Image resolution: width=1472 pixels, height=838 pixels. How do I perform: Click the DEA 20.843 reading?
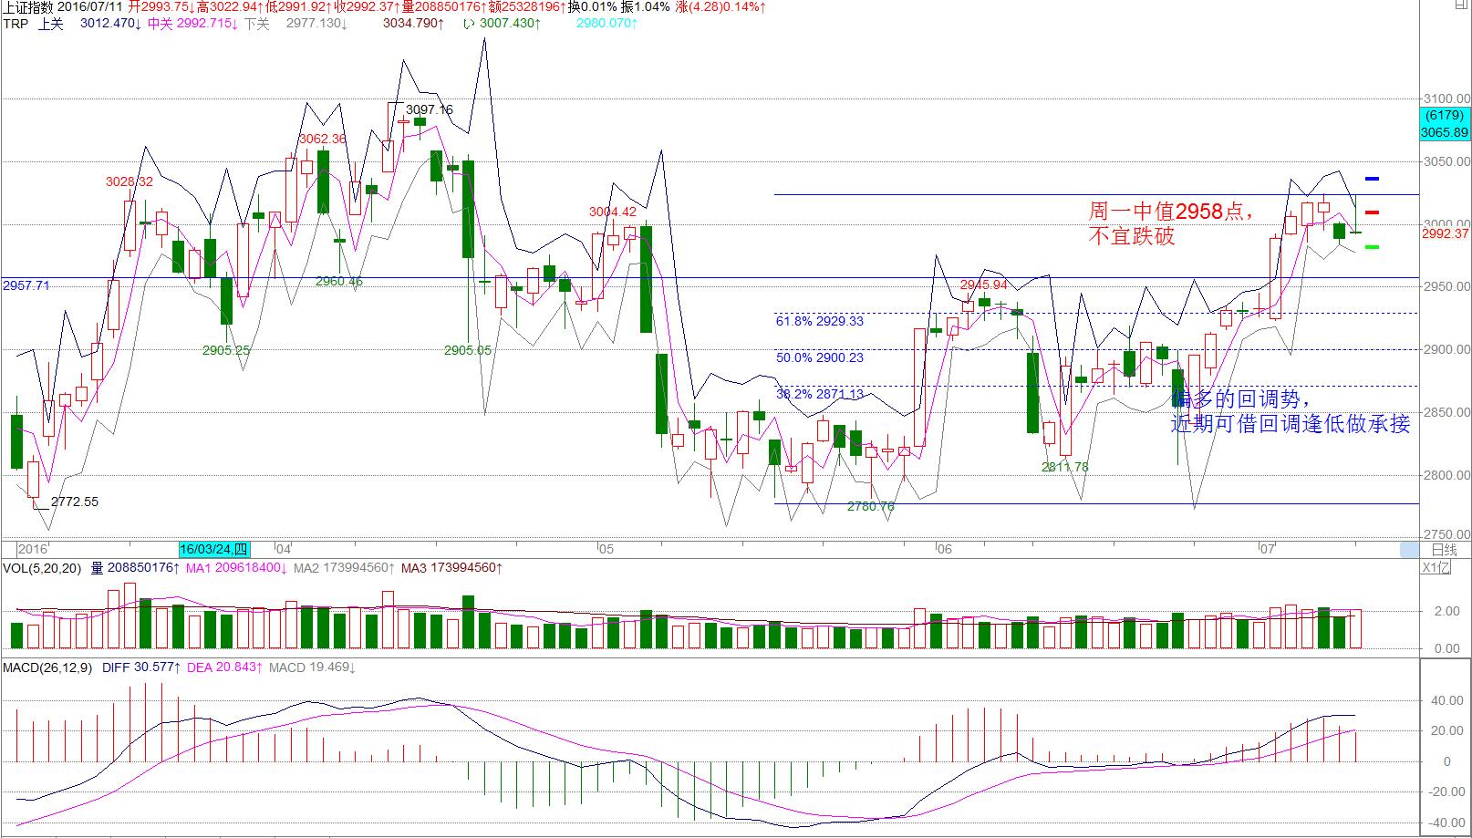click(x=225, y=667)
